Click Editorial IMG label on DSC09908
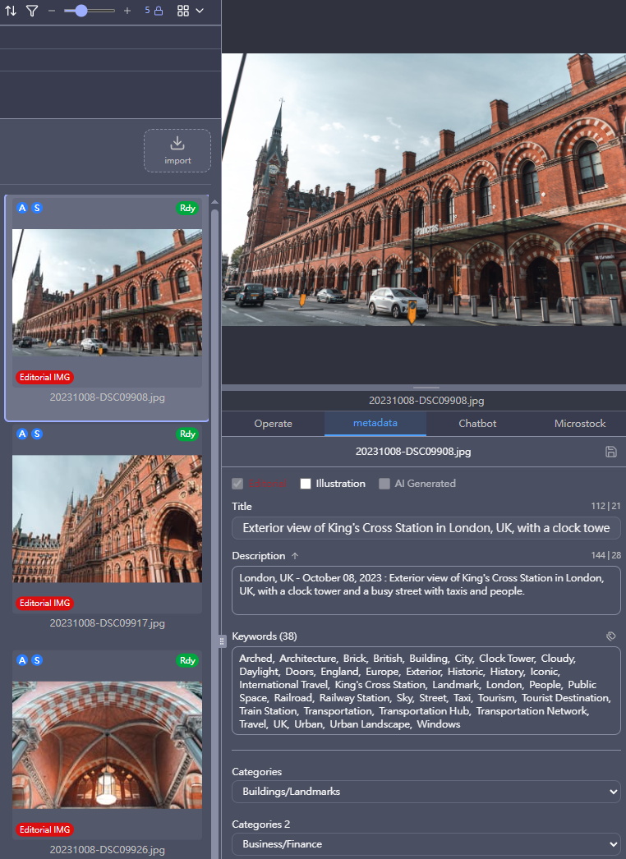This screenshot has width=626, height=859. click(45, 377)
